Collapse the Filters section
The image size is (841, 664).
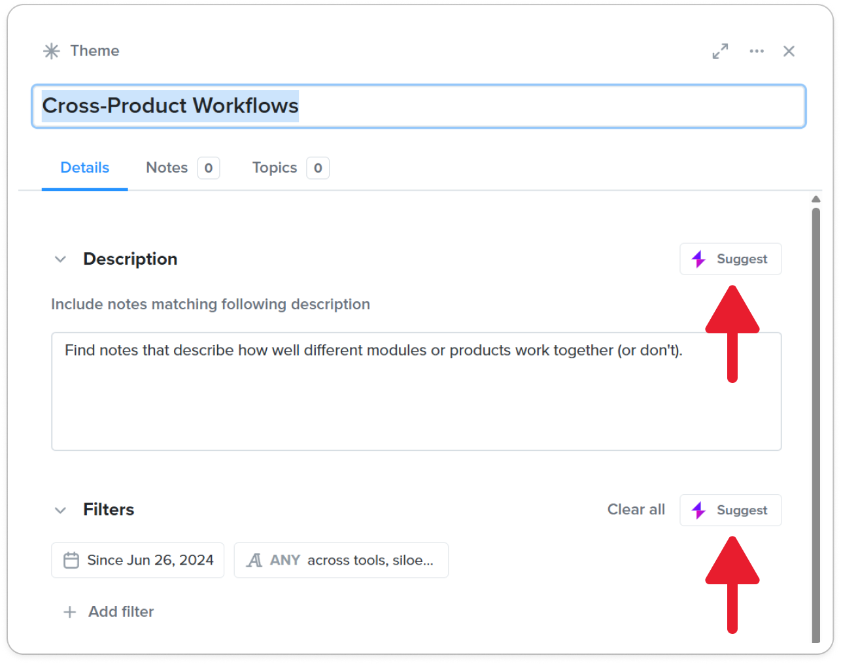click(61, 510)
